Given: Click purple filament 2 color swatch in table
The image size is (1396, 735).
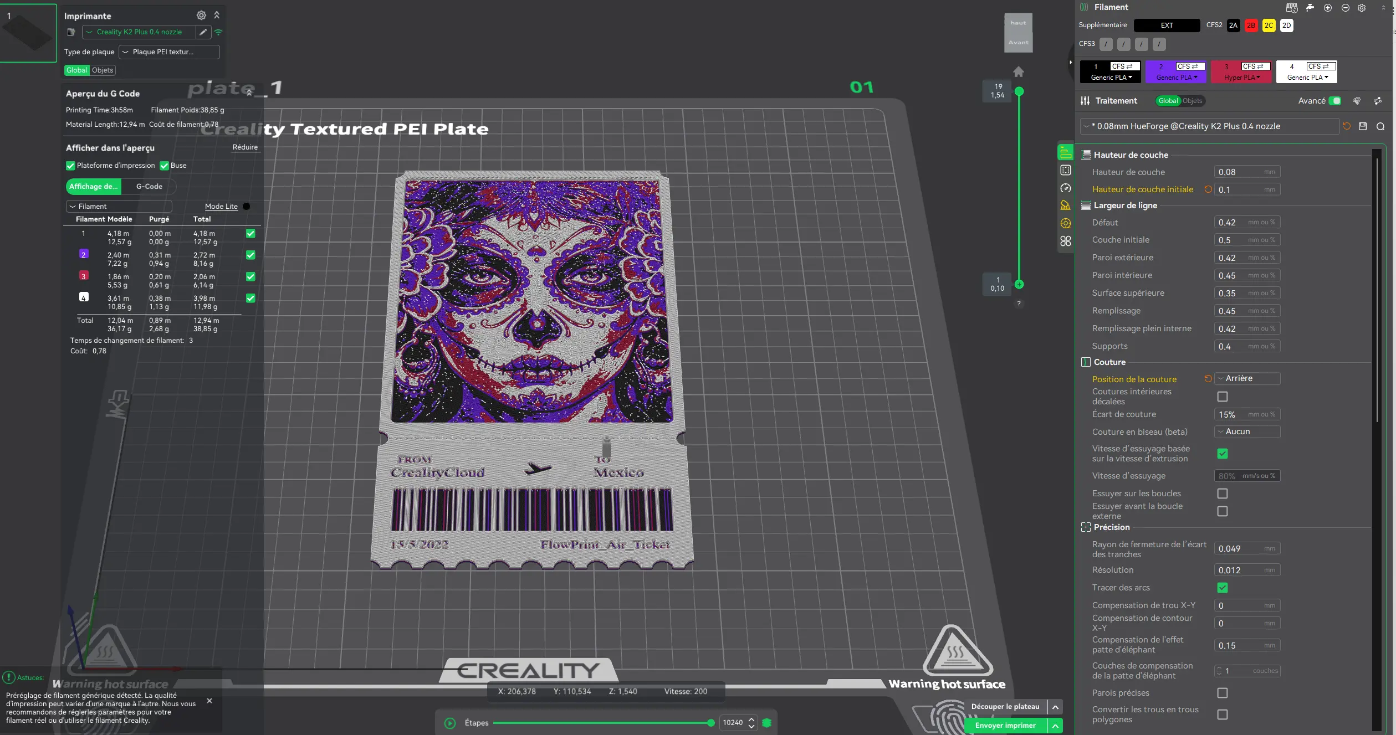Looking at the screenshot, I should pos(84,254).
